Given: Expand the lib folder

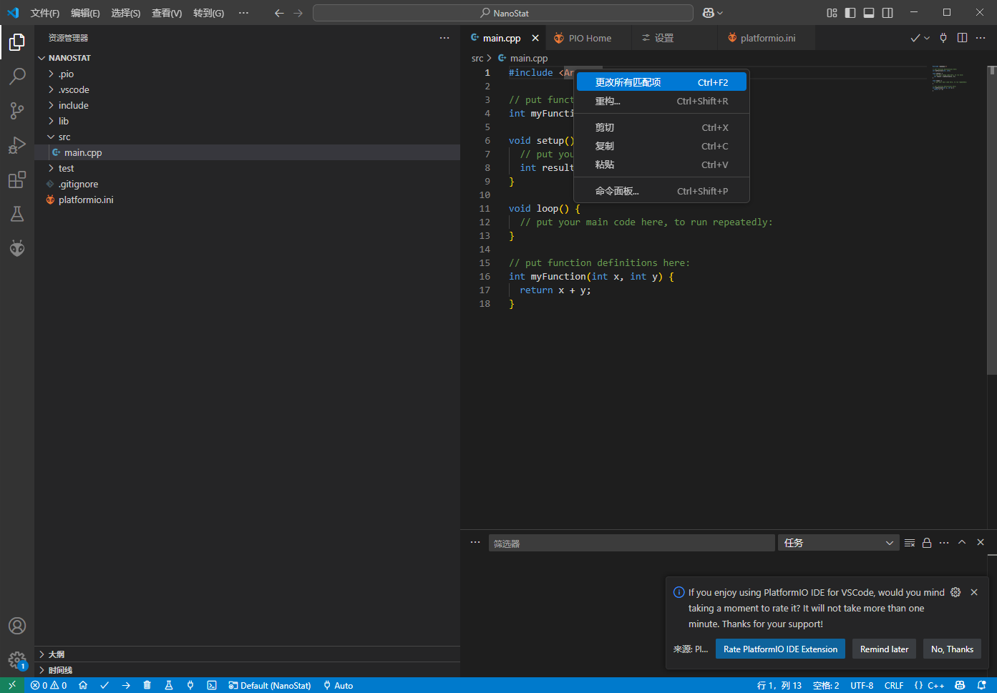Looking at the screenshot, I should 247,121.
